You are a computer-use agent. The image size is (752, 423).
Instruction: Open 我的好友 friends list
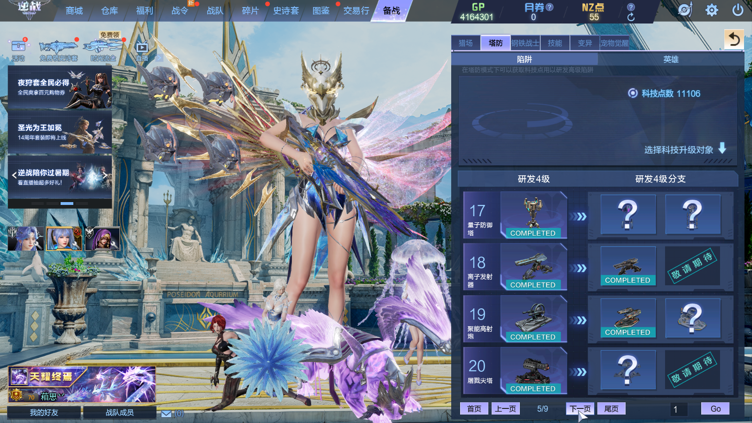[44, 412]
